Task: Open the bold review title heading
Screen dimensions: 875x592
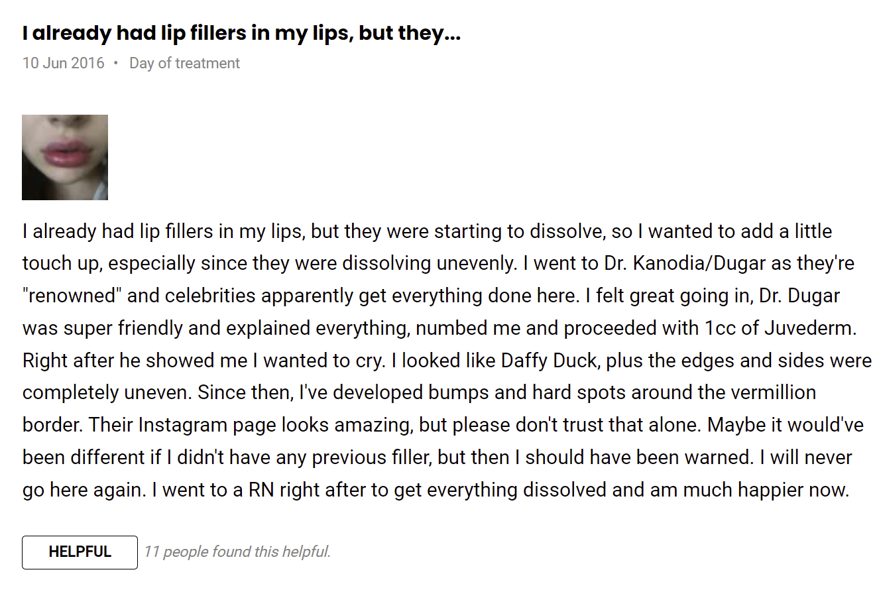Action: coord(241,34)
